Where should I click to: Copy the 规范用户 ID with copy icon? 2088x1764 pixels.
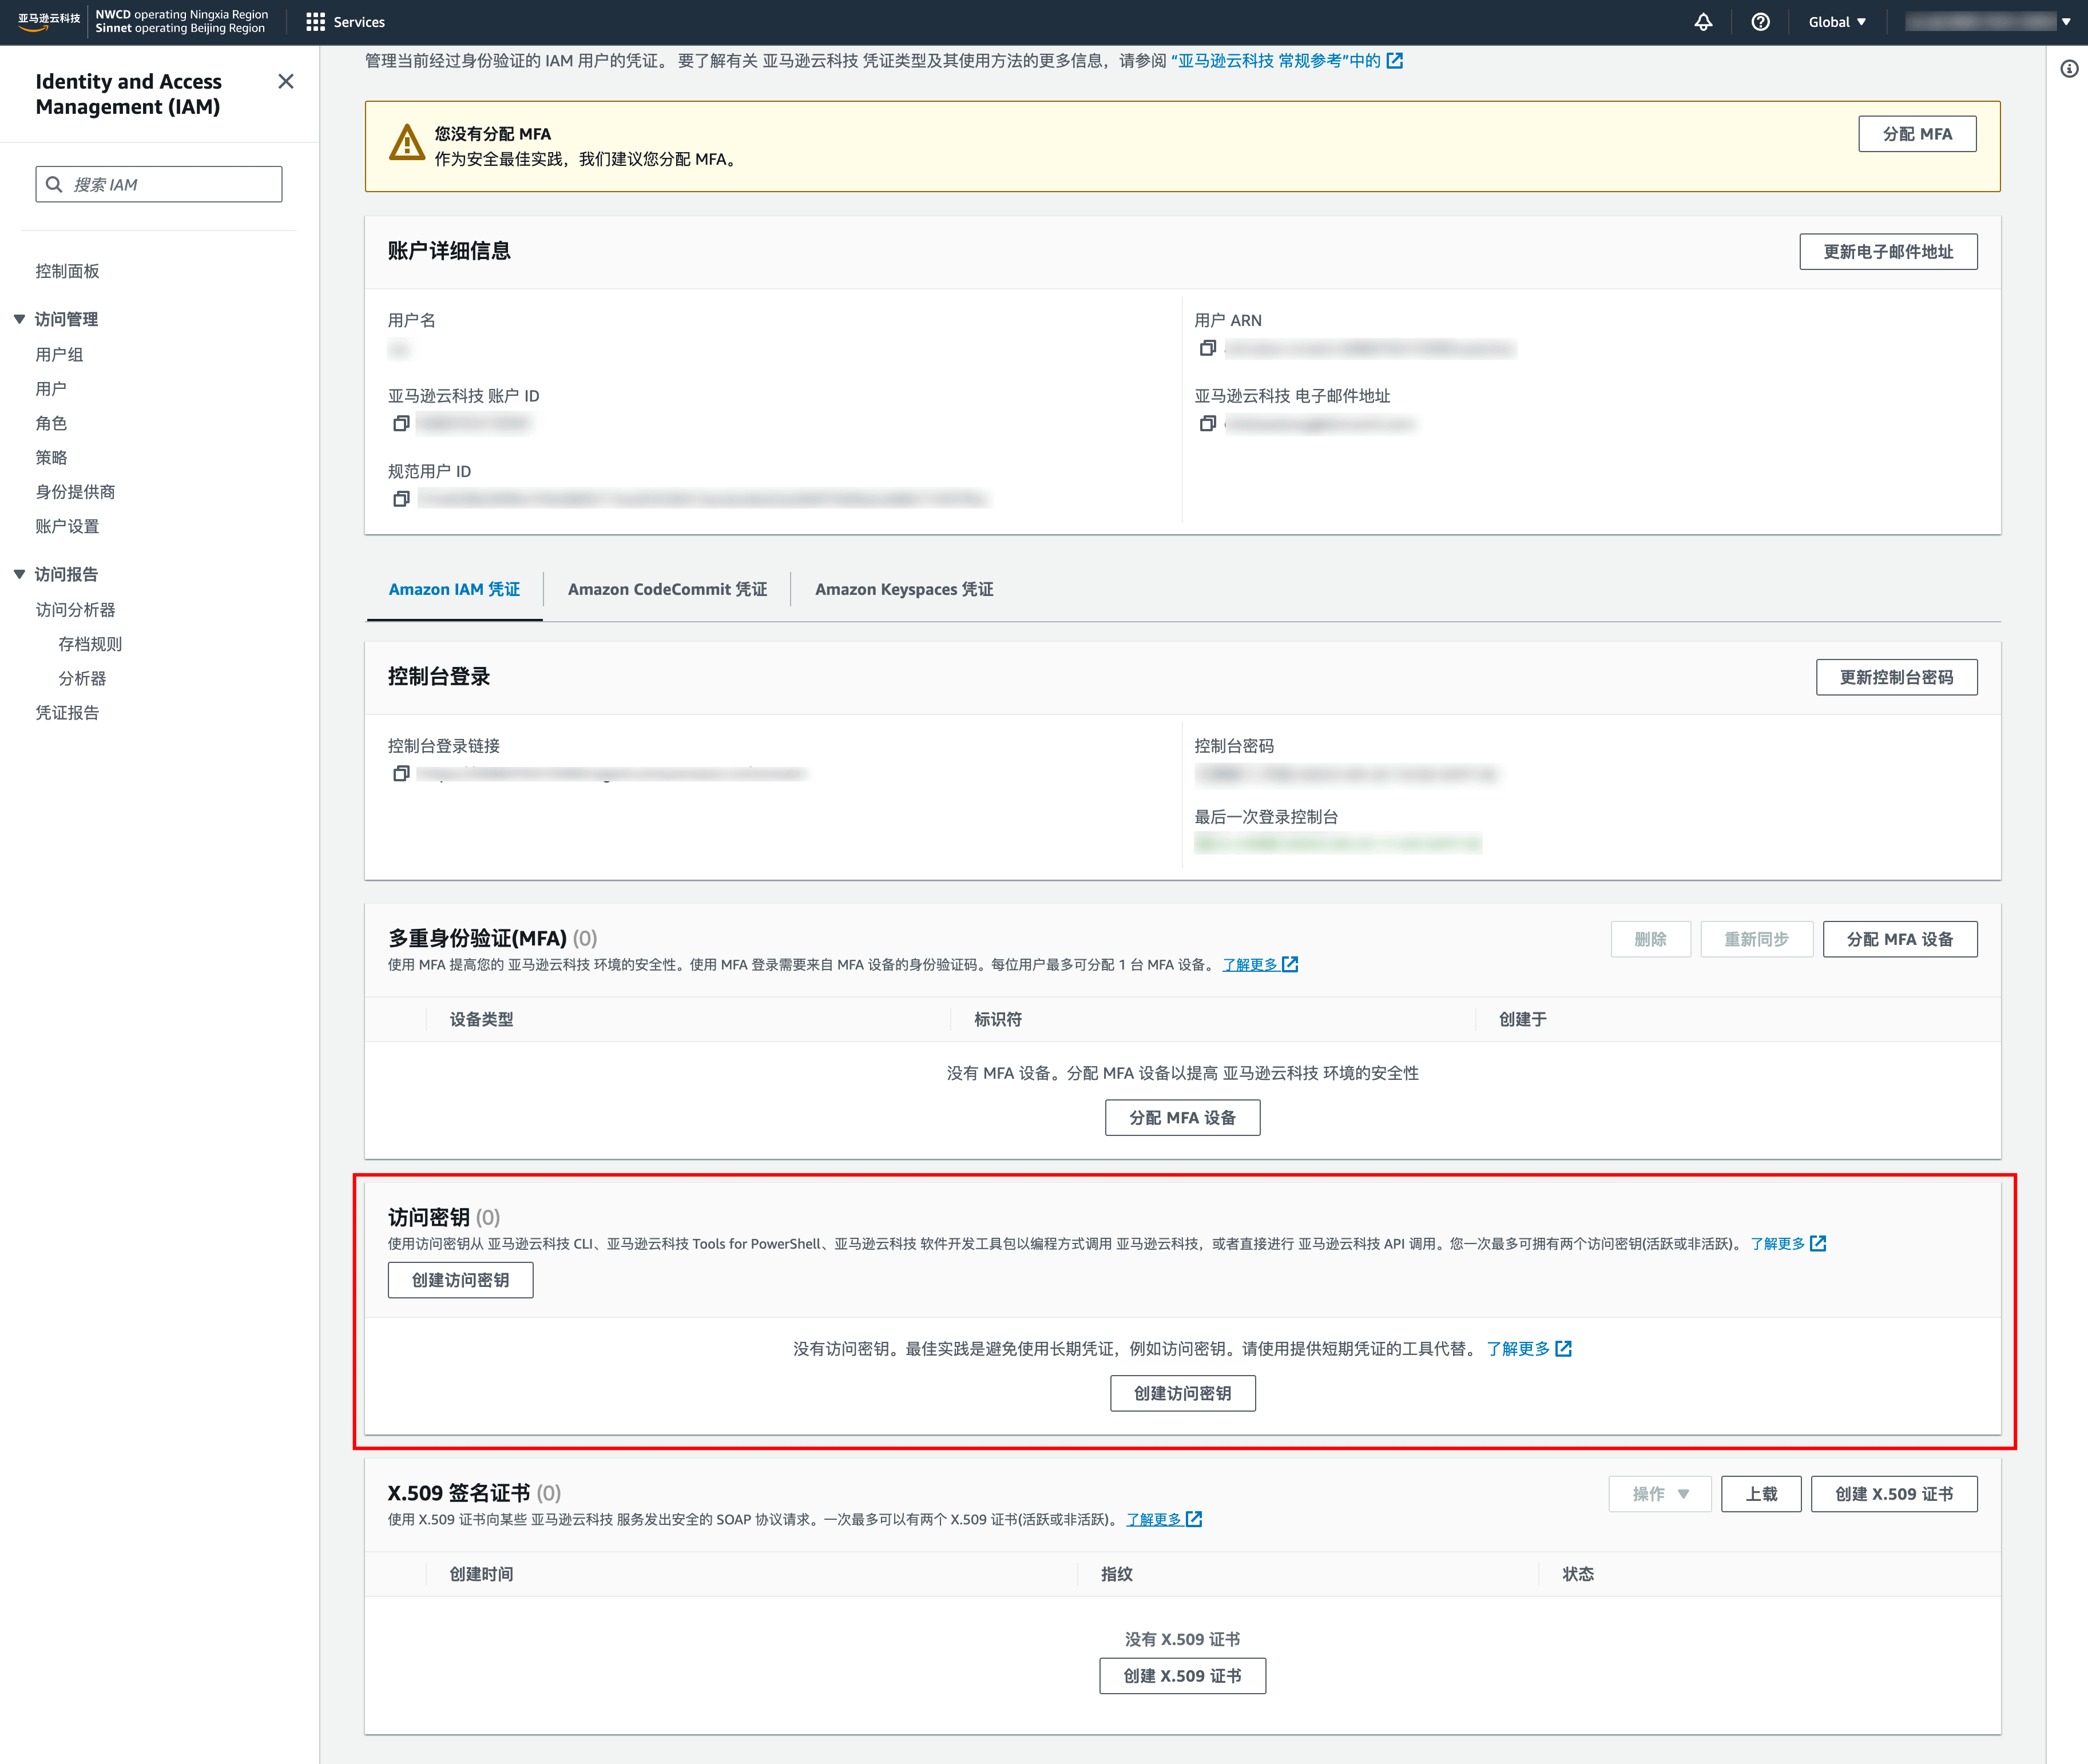click(x=401, y=498)
